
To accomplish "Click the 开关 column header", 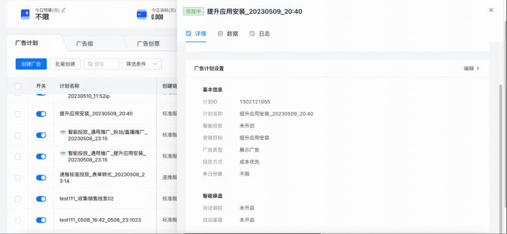I will point(41,86).
